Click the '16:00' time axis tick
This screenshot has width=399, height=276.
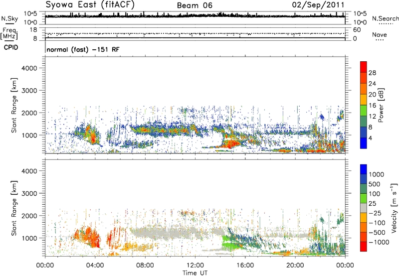pos(245,266)
